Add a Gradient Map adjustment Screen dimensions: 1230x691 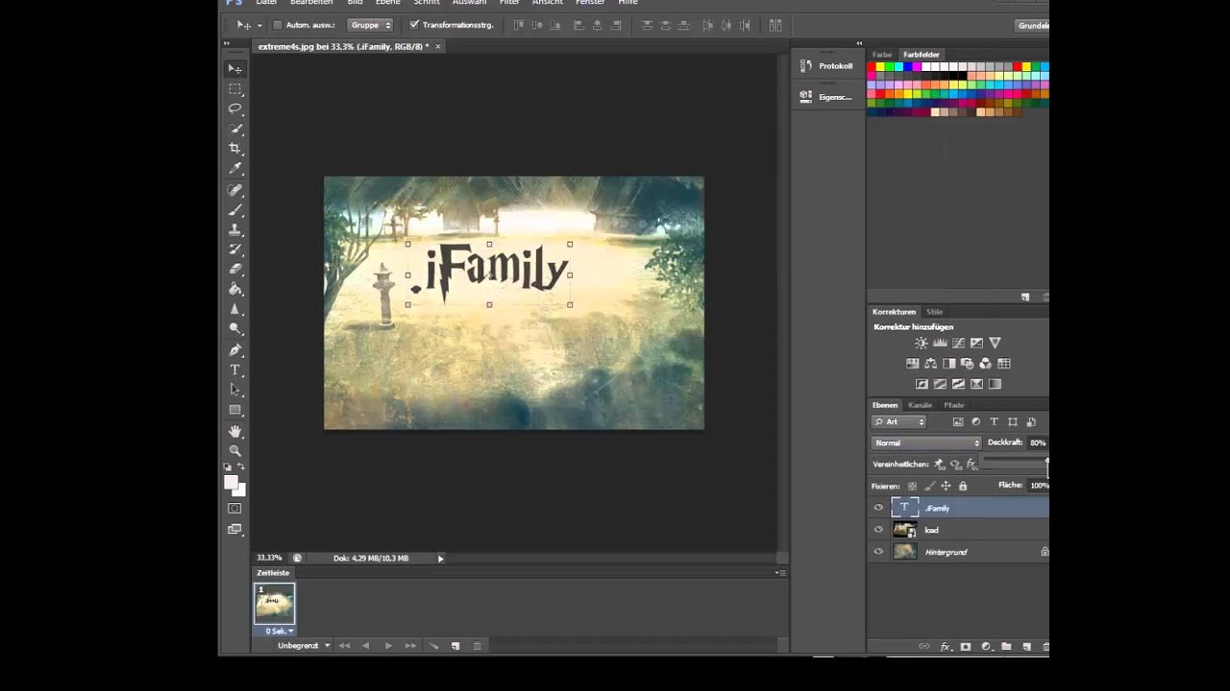[x=995, y=384]
